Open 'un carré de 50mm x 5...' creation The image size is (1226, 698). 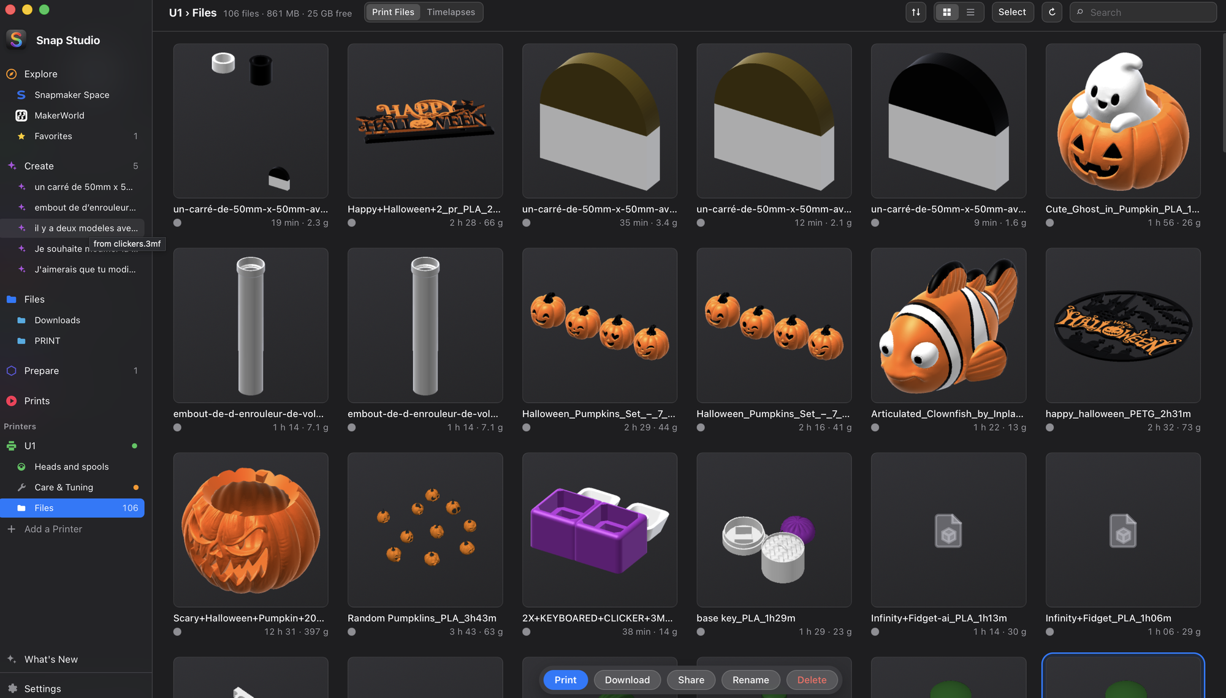click(x=72, y=187)
